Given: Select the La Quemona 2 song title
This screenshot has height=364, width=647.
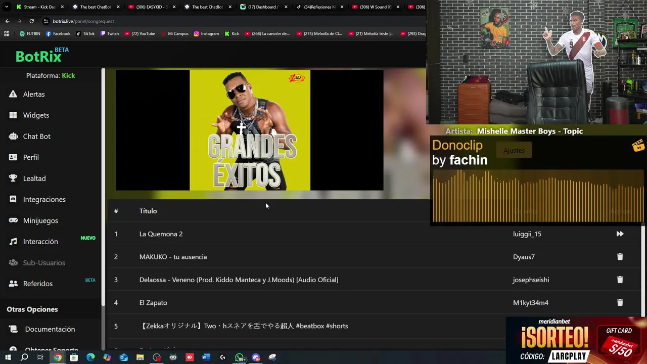Looking at the screenshot, I should click(x=161, y=234).
